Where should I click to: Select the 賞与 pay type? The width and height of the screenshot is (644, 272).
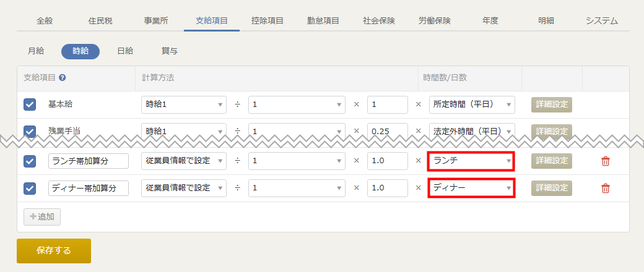point(170,51)
